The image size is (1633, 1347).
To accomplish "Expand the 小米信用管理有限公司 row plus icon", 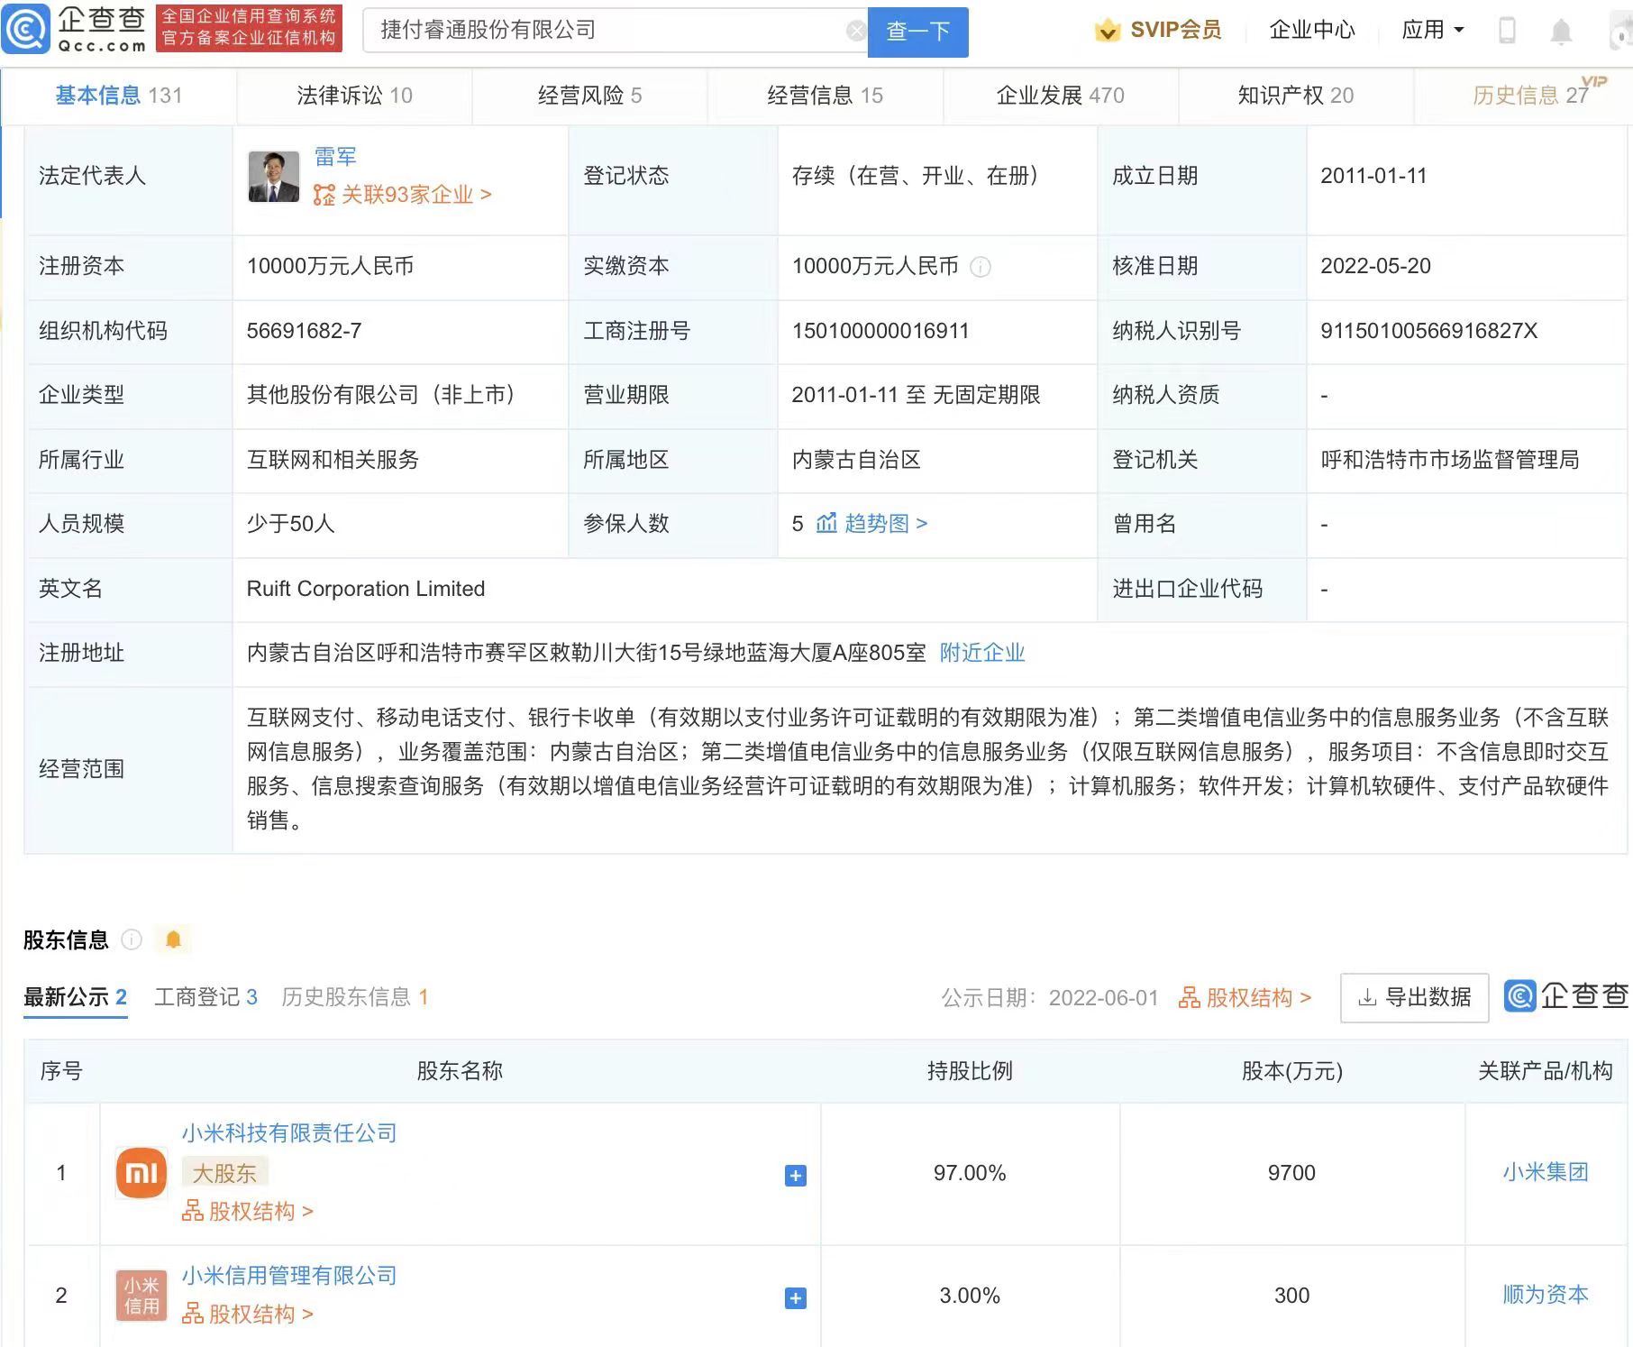I will (795, 1298).
